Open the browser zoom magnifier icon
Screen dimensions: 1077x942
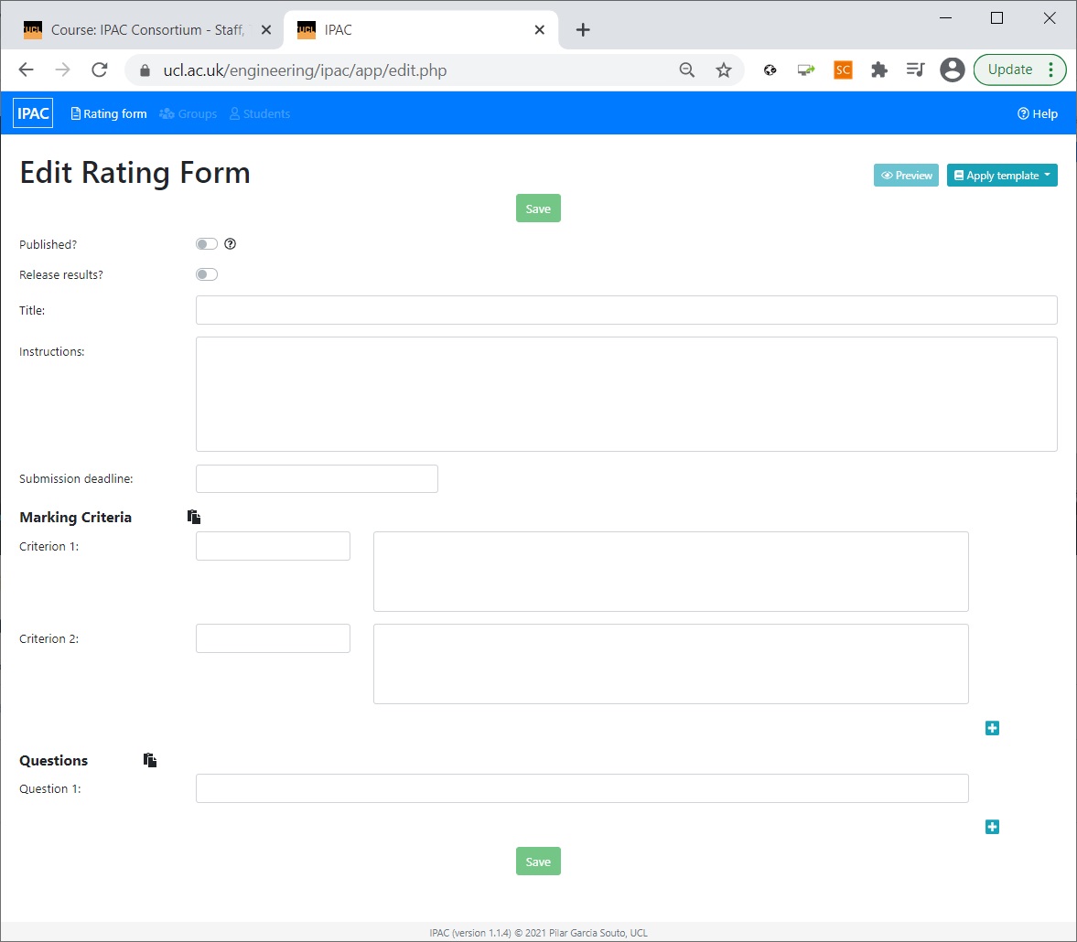pyautogui.click(x=687, y=70)
